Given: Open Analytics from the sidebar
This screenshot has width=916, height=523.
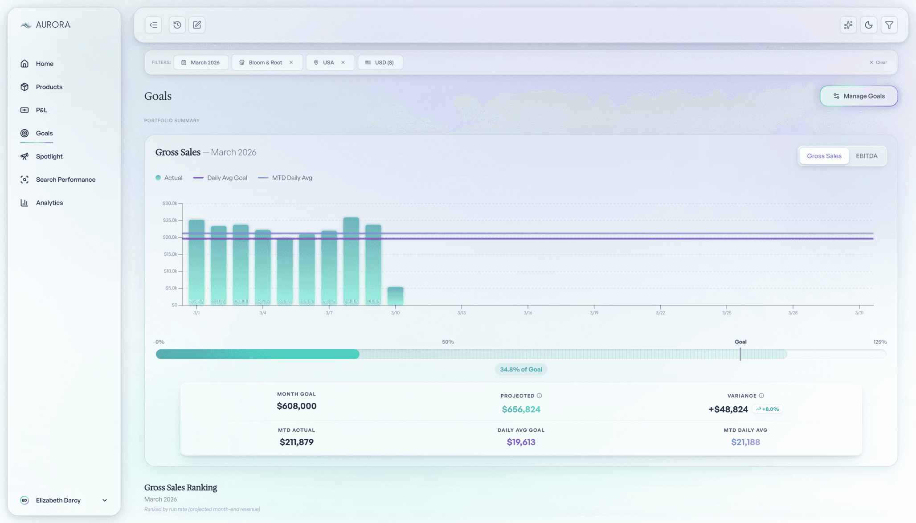Looking at the screenshot, I should pos(49,202).
